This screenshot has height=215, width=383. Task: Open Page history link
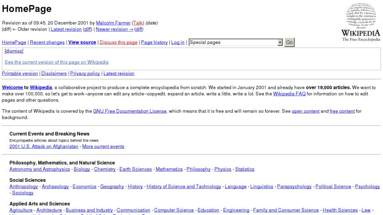[154, 42]
